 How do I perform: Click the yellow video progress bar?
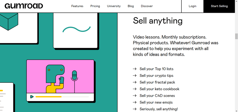coord(48,97)
